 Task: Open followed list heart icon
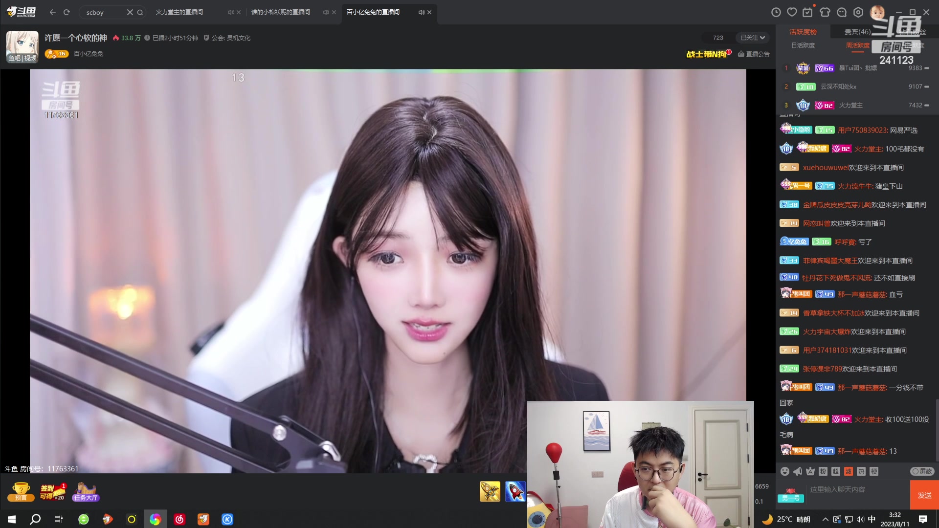tap(792, 12)
